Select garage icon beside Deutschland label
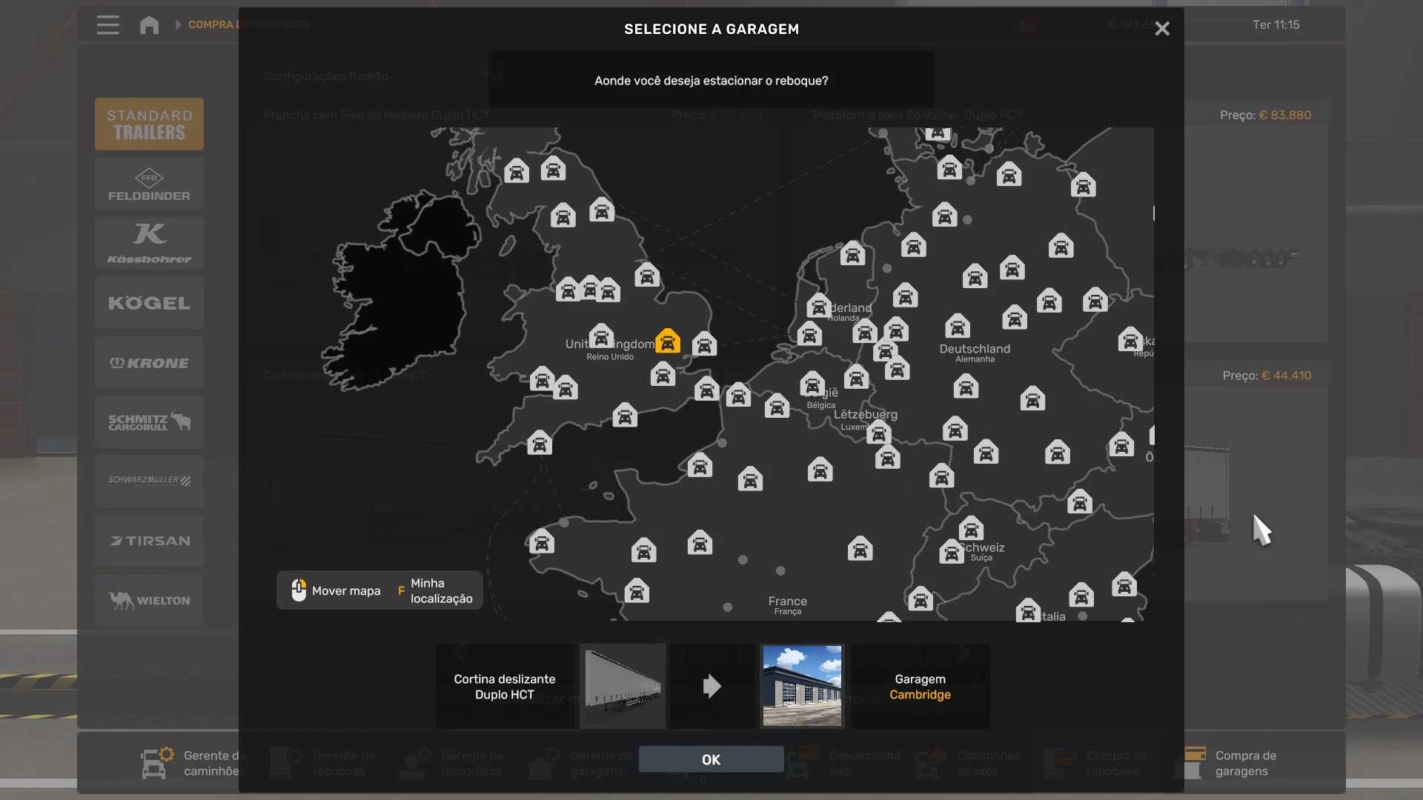Screen dimensions: 1423x800 coord(957,326)
